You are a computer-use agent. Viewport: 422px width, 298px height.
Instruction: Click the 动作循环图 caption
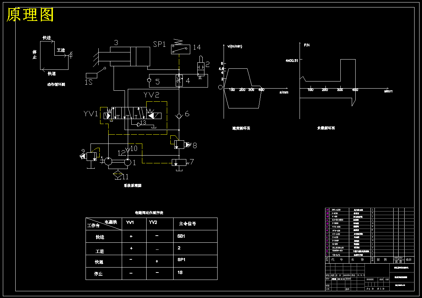coord(56,84)
